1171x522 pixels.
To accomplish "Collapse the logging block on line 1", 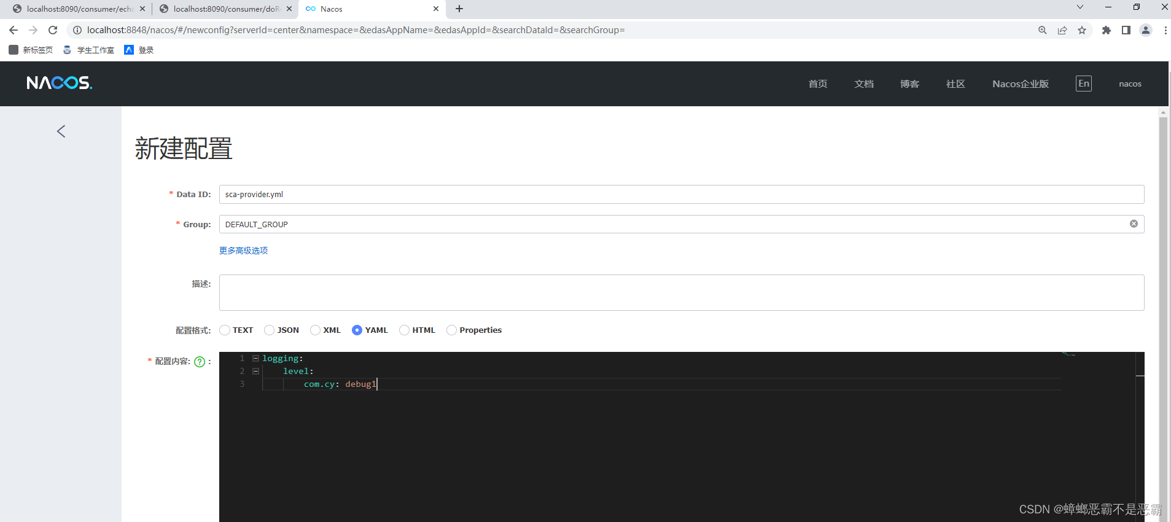I will coord(255,358).
